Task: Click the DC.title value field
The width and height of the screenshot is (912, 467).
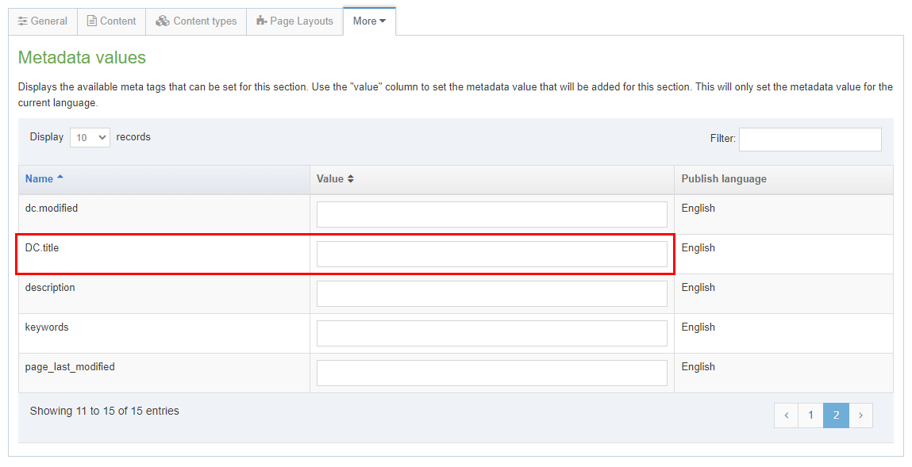Action: (491, 254)
